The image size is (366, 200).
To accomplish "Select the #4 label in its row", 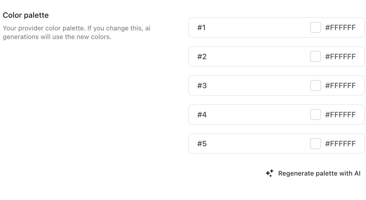I will click(202, 115).
